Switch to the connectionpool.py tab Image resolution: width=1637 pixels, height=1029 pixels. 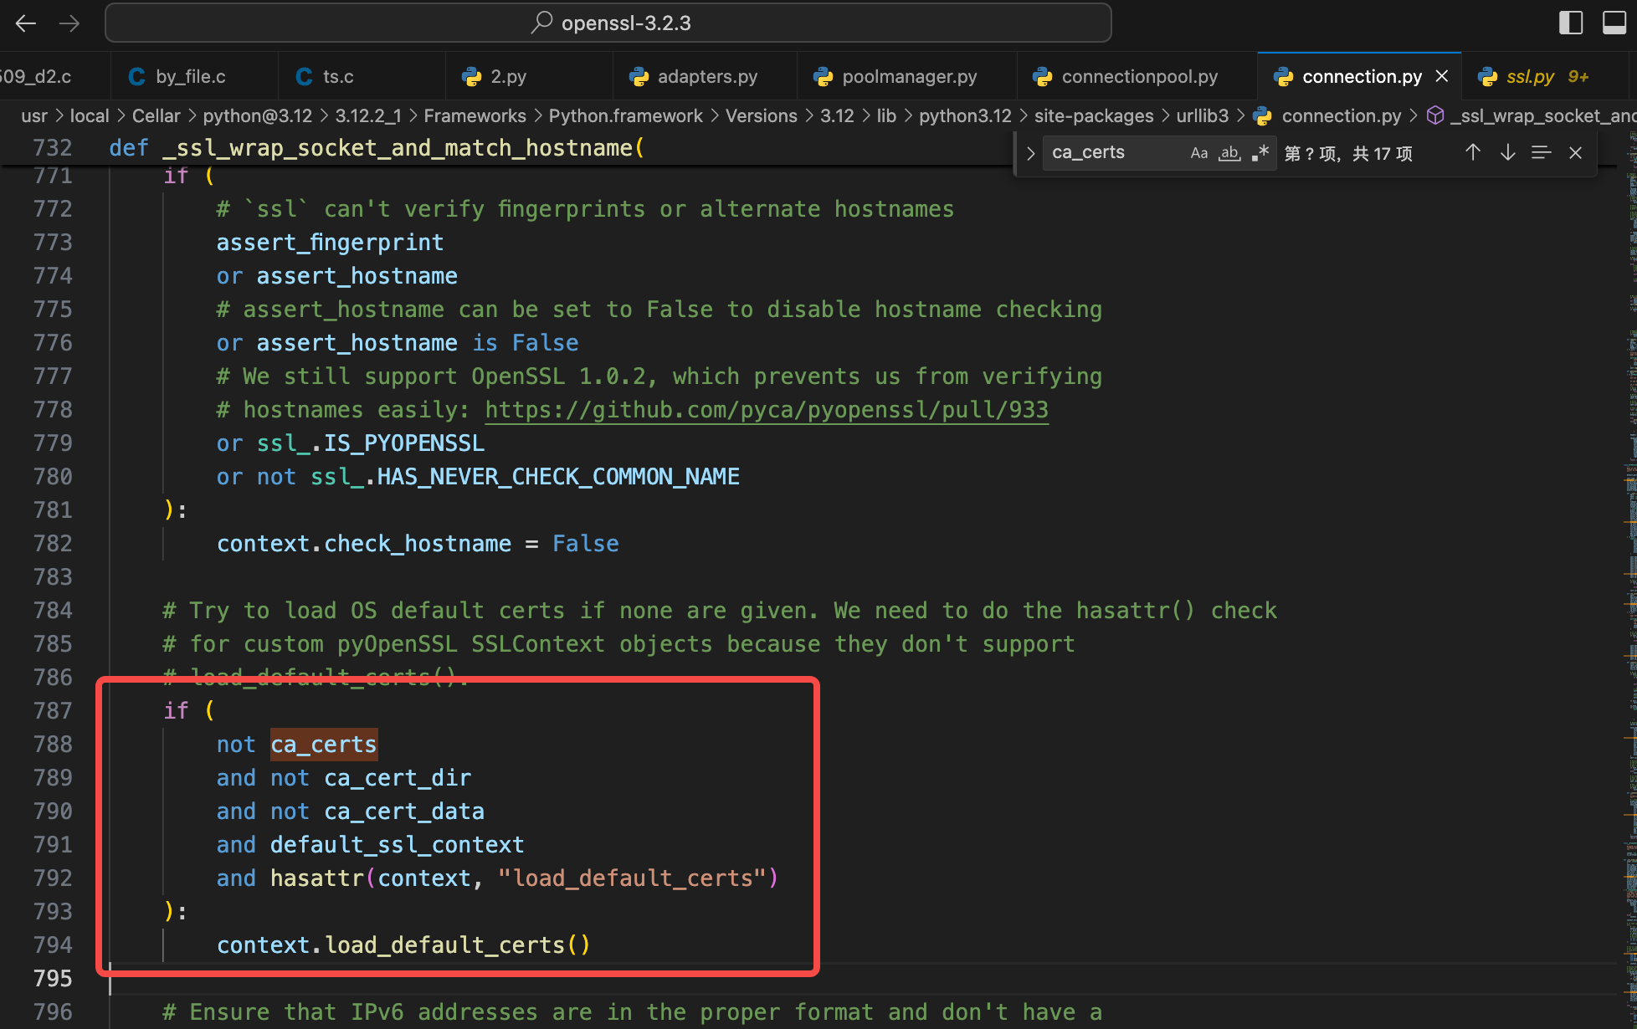pos(1140,76)
